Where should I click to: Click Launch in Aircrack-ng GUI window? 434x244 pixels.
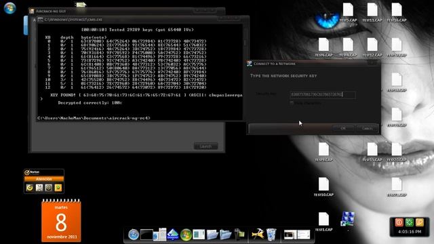tap(205, 146)
